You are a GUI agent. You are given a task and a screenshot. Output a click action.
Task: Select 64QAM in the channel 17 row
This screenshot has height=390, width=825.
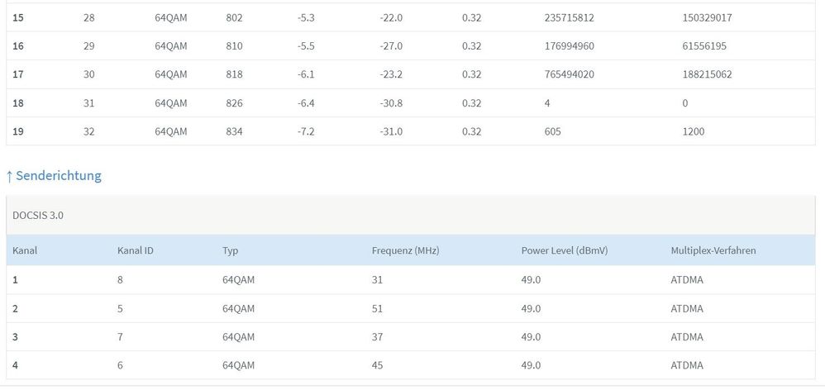coord(171,74)
